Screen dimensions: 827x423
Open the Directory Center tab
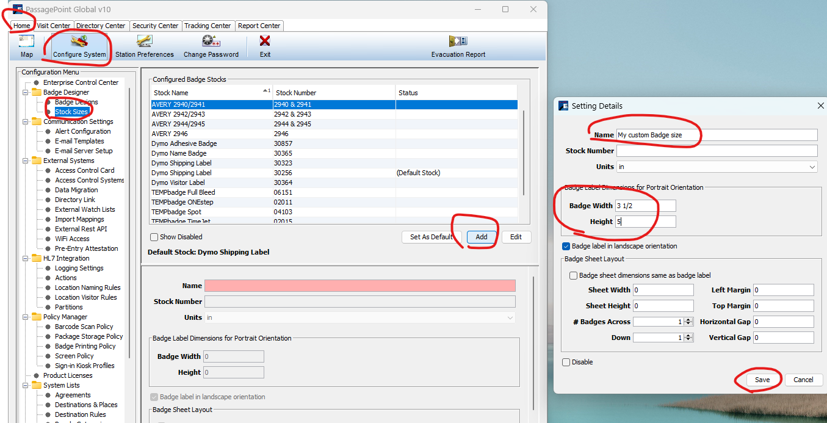pos(101,26)
